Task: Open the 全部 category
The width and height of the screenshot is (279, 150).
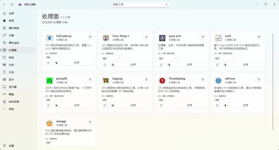Action: tap(18, 13)
